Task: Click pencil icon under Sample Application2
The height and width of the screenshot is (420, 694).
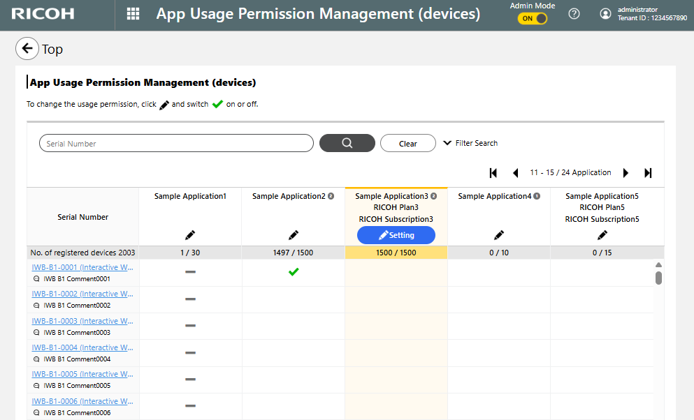Action: coord(293,235)
